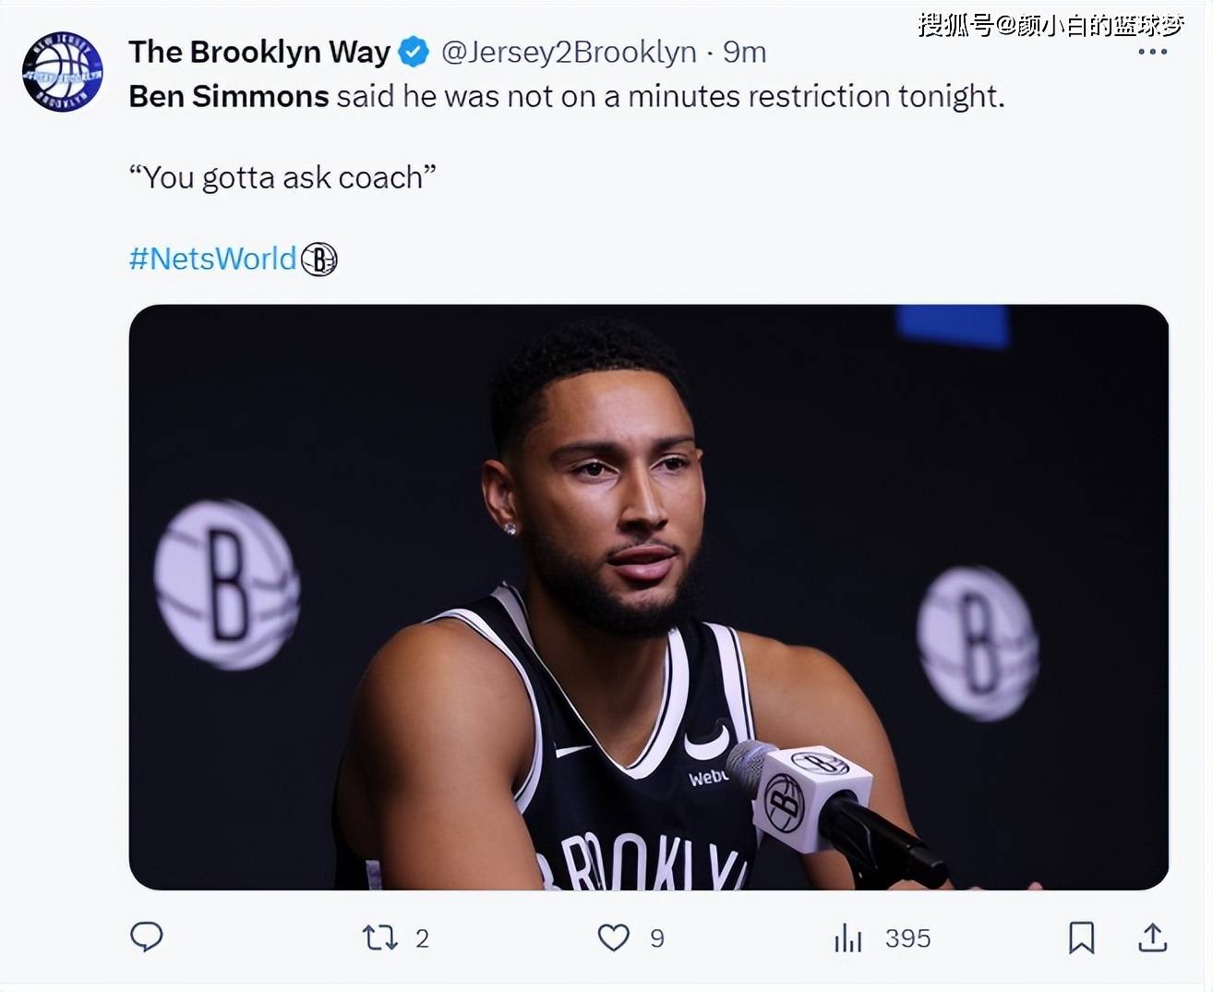
Task: Open the view analytics bar chart icon
Action: click(847, 938)
